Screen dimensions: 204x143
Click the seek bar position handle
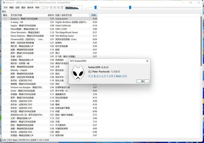130,7
